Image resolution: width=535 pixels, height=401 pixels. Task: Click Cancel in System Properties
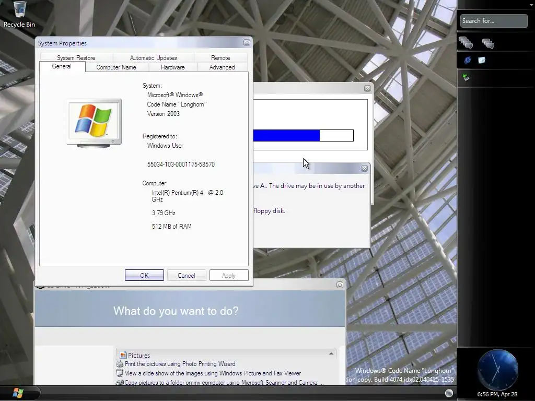pos(187,275)
